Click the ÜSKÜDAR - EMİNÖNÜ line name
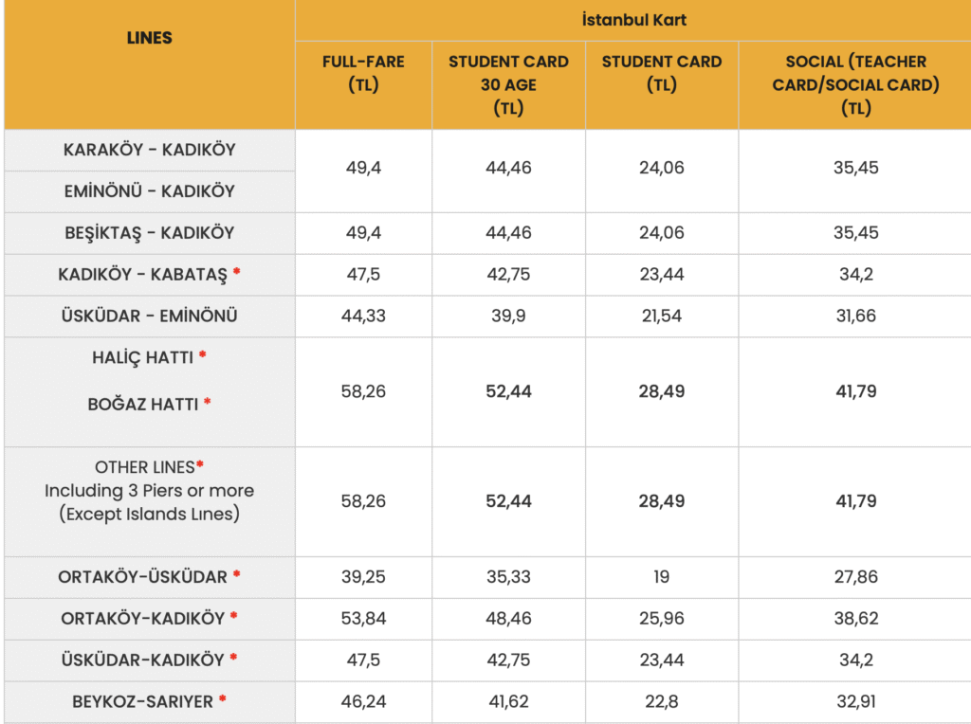971x724 pixels. pyautogui.click(x=149, y=317)
